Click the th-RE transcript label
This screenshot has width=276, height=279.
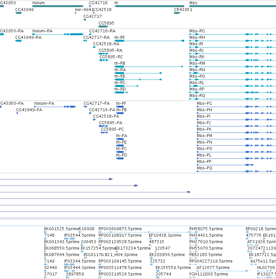pyautogui.click(x=120, y=76)
